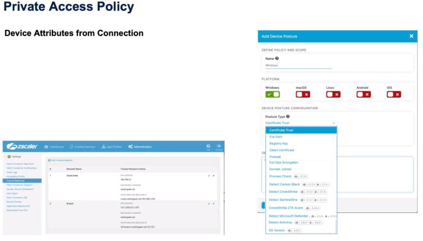Close the Add Device Posture dialog
This screenshot has width=423, height=241.
click(x=411, y=36)
